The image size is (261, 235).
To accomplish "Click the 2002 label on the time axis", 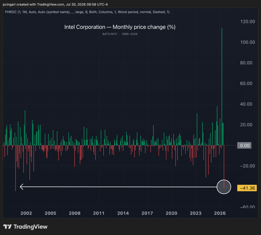I will click(x=26, y=213).
